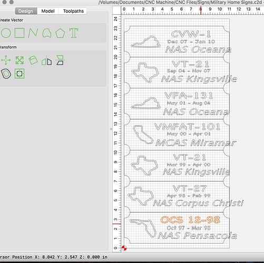This screenshot has height=263, width=264.
Task: Select the Apr 98 - Feb 99 date text
Action: [x=189, y=196]
